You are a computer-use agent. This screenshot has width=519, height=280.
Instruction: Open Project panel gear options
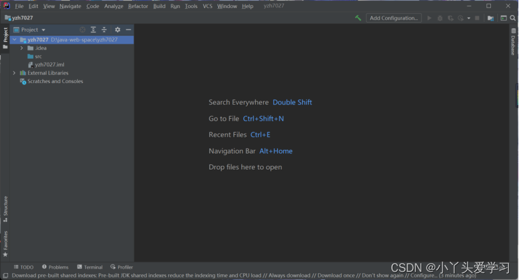coord(118,30)
